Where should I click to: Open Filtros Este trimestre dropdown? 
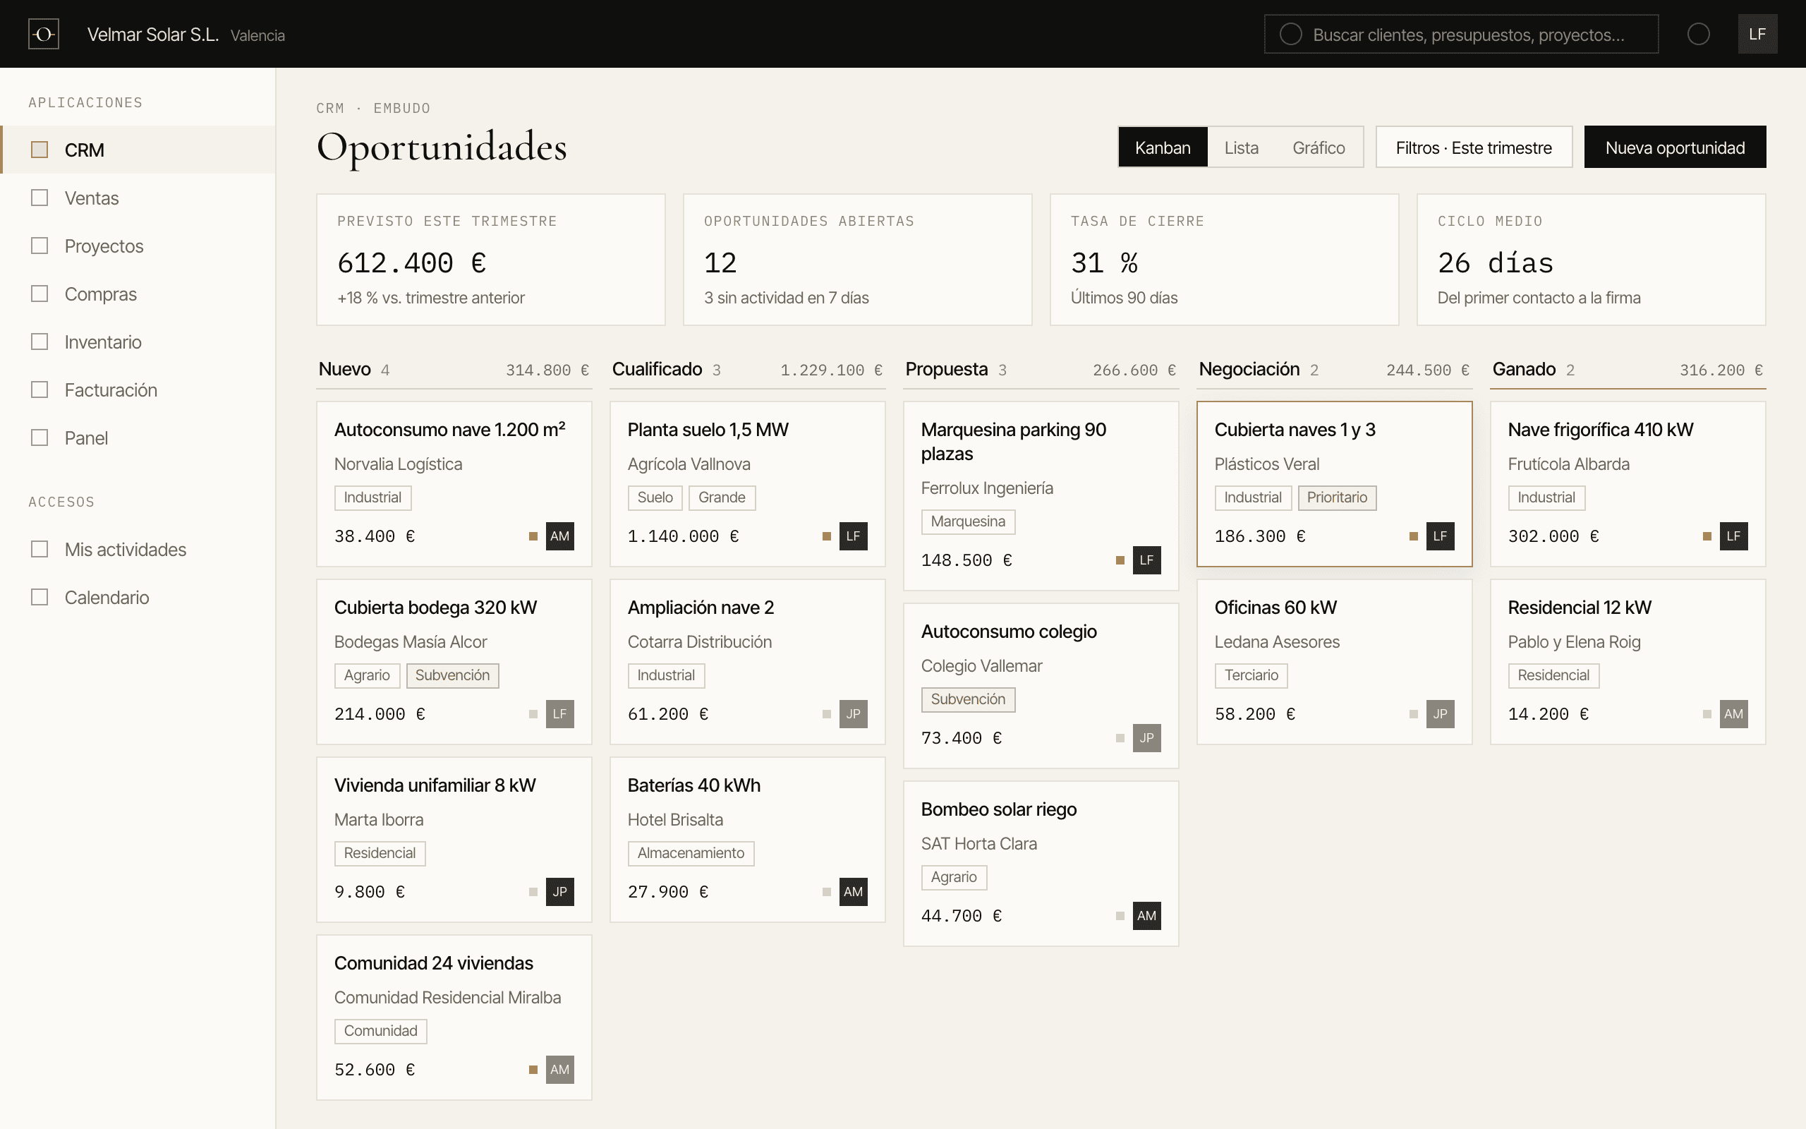[x=1473, y=147]
